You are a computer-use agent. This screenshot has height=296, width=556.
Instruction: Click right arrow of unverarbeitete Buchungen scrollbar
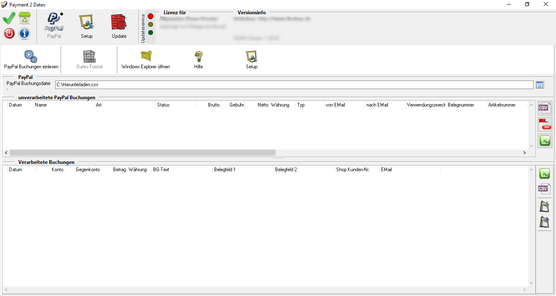(x=525, y=152)
